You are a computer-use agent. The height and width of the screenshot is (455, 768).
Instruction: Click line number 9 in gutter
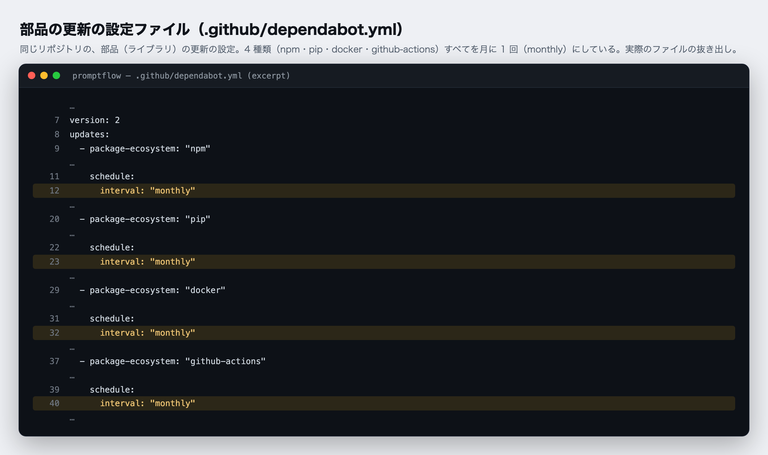[57, 149]
